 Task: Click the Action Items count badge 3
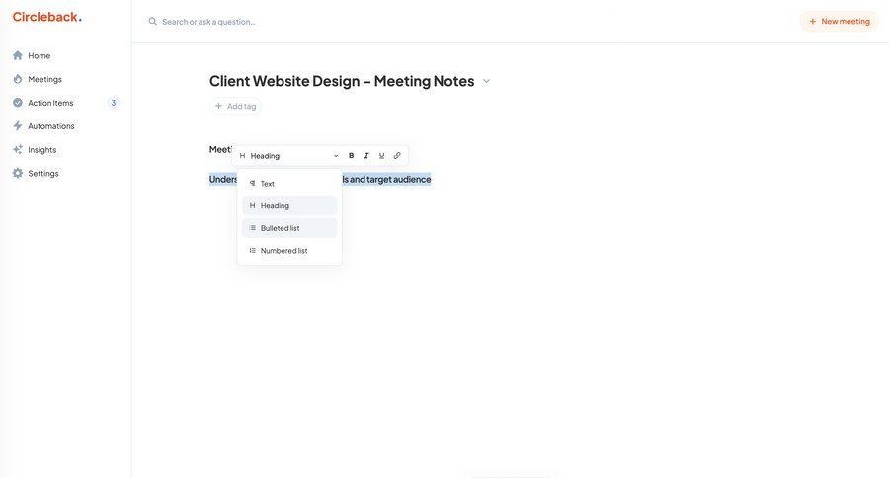click(x=114, y=103)
